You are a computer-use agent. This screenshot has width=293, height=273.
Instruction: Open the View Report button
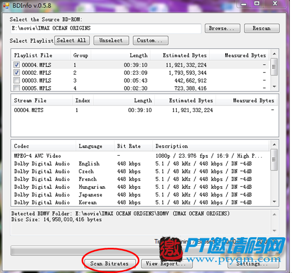pyautogui.click(x=167, y=264)
